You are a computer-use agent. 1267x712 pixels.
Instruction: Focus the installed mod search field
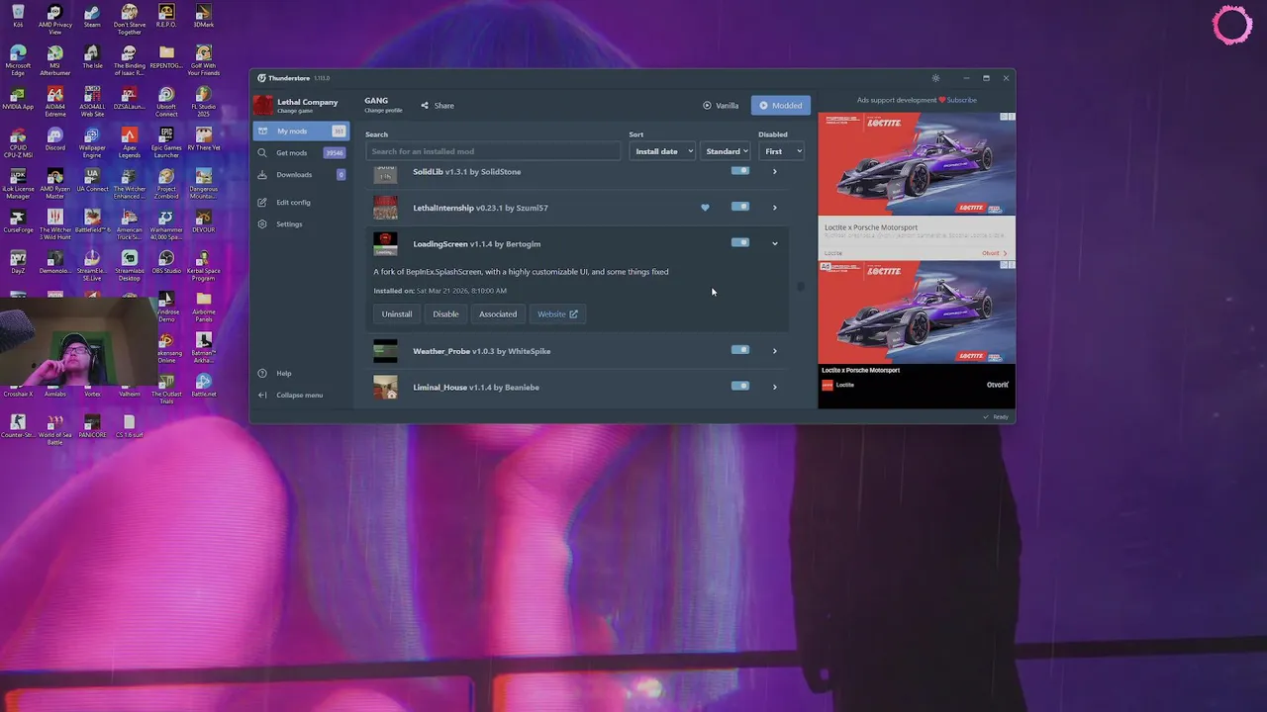[493, 151]
